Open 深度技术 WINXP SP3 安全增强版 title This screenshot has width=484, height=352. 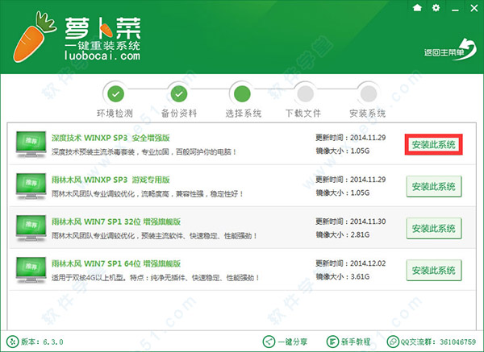[111, 138]
